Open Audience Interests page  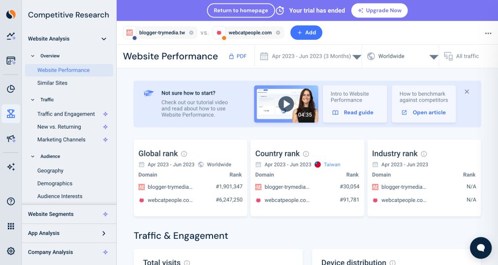60,196
